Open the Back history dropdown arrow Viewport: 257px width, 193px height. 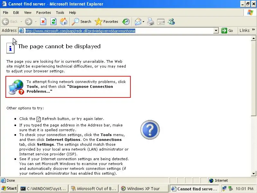[x=21, y=22]
